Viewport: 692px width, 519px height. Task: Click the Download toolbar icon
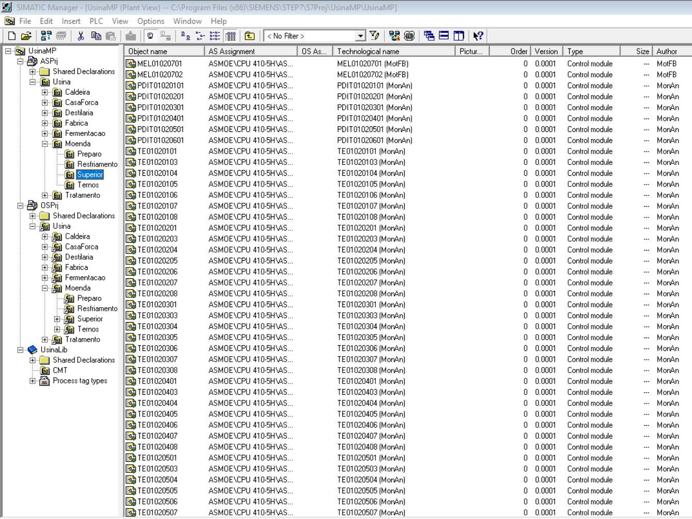pyautogui.click(x=131, y=36)
